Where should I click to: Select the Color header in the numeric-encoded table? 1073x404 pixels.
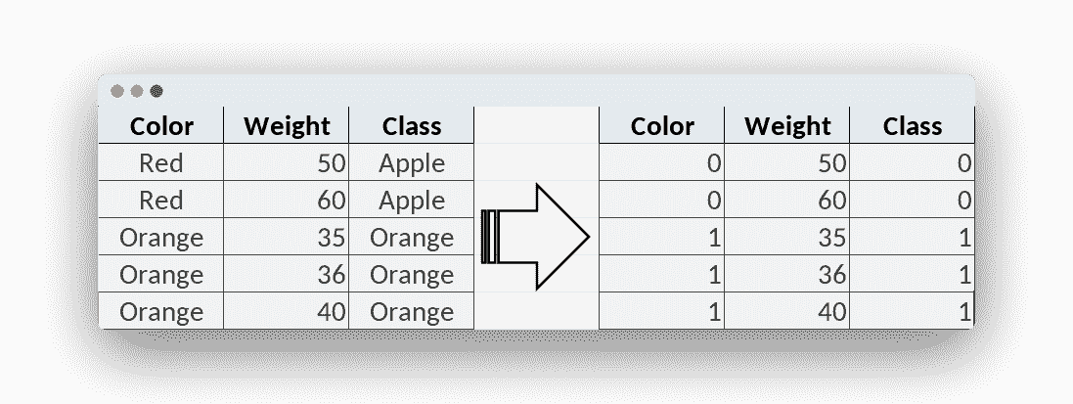[662, 126]
